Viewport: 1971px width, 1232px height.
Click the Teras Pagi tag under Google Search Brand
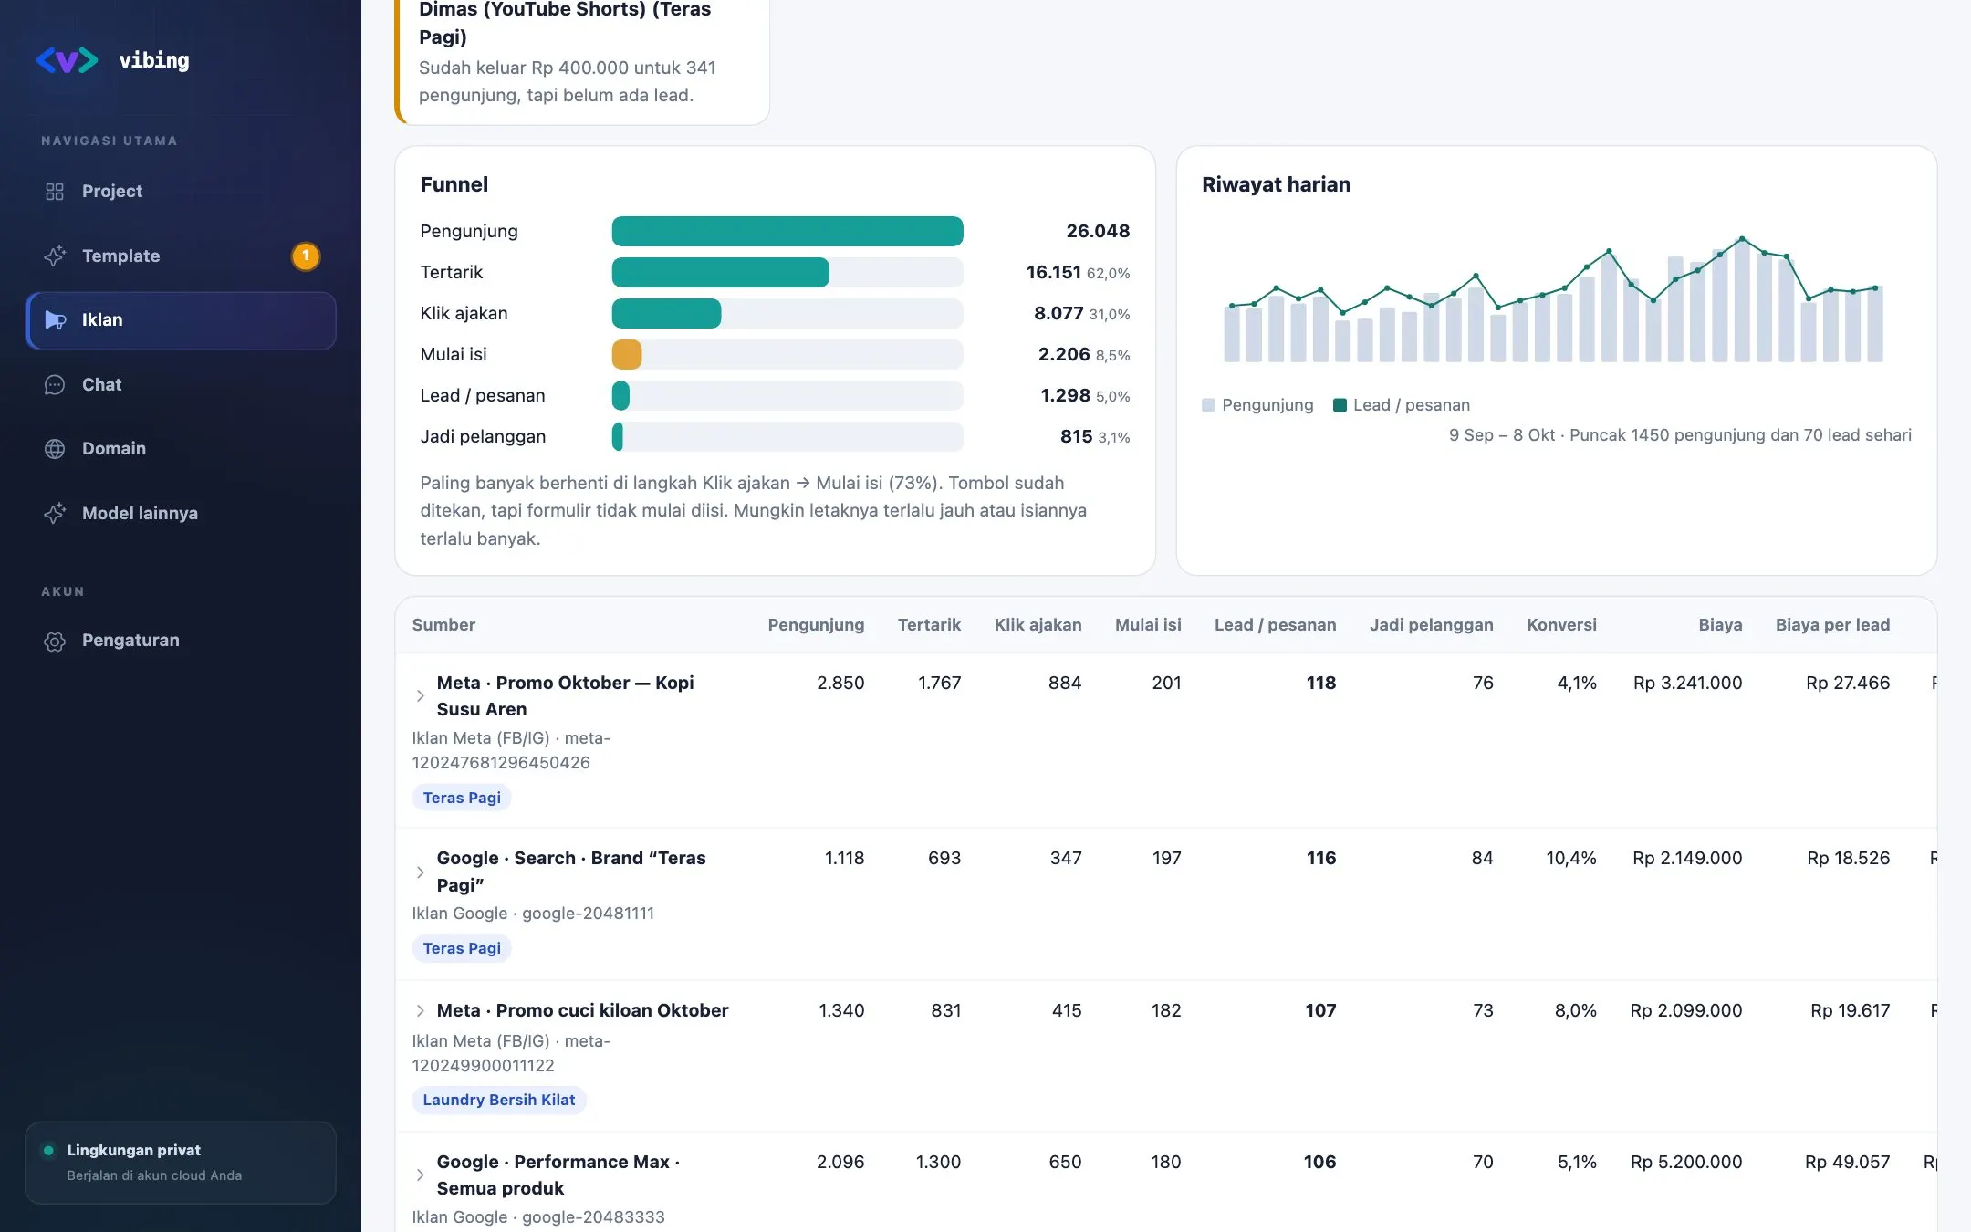coord(462,948)
